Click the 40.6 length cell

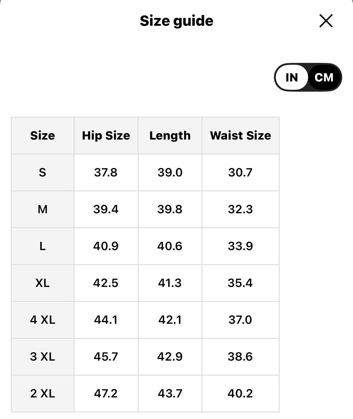coord(170,246)
